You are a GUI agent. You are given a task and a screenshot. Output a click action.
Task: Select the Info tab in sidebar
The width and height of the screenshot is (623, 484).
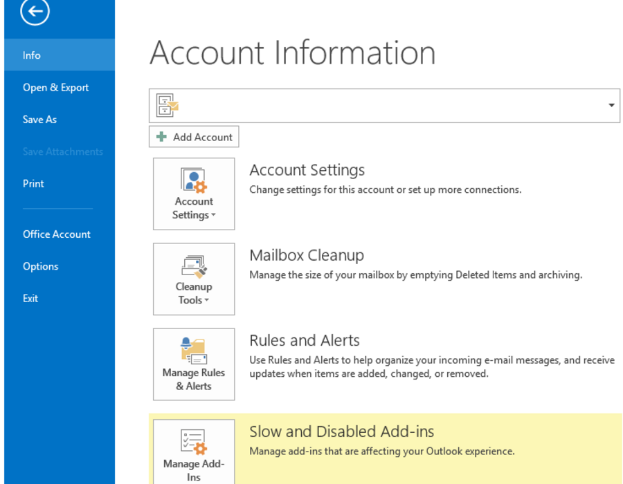tap(60, 55)
